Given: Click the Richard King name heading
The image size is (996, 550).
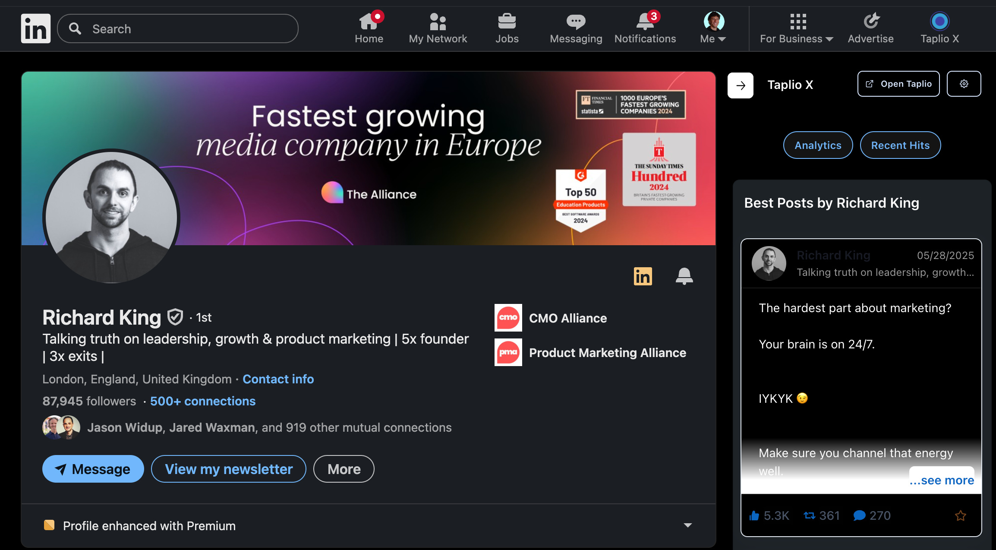Looking at the screenshot, I should [x=102, y=317].
